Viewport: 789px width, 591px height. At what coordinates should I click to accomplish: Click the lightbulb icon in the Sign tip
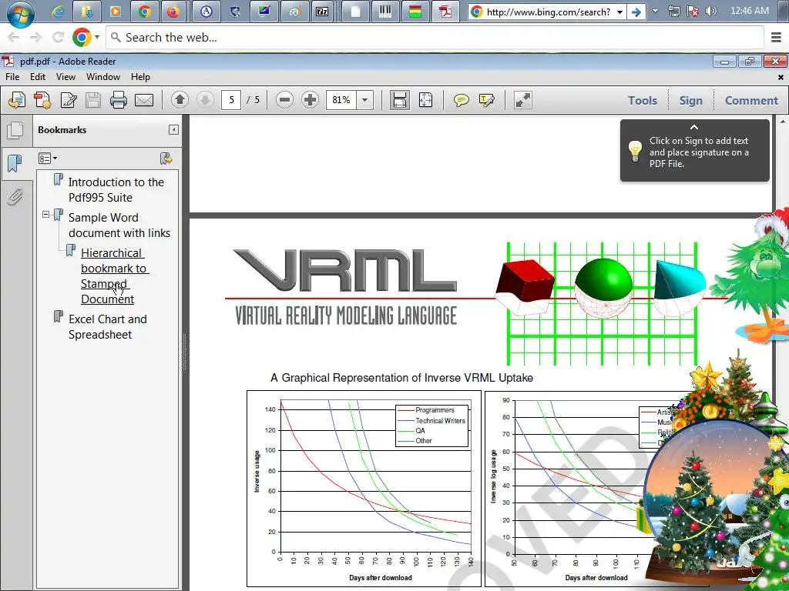pos(635,151)
